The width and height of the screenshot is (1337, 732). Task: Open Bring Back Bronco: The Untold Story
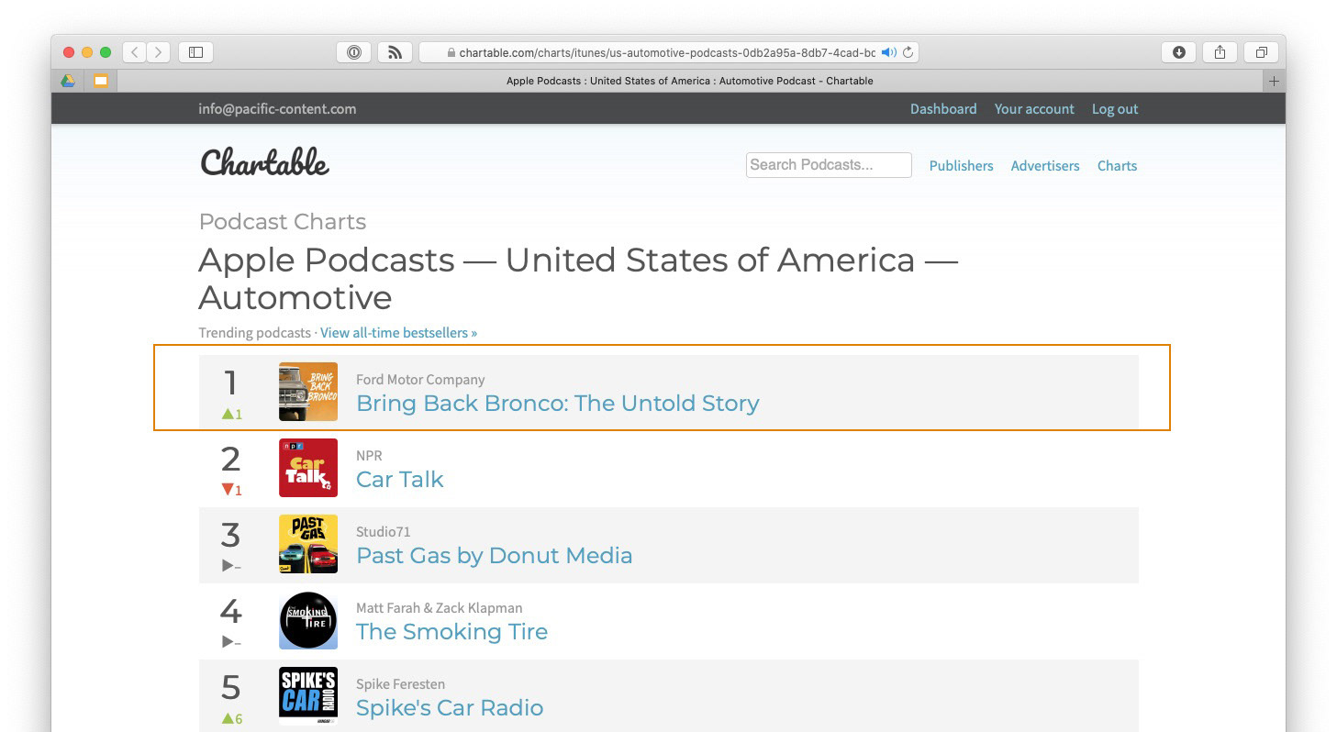click(557, 404)
